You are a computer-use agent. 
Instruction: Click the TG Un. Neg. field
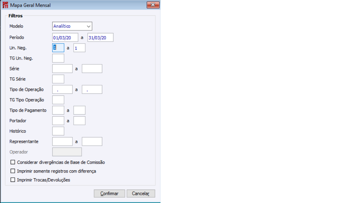pyautogui.click(x=58, y=58)
